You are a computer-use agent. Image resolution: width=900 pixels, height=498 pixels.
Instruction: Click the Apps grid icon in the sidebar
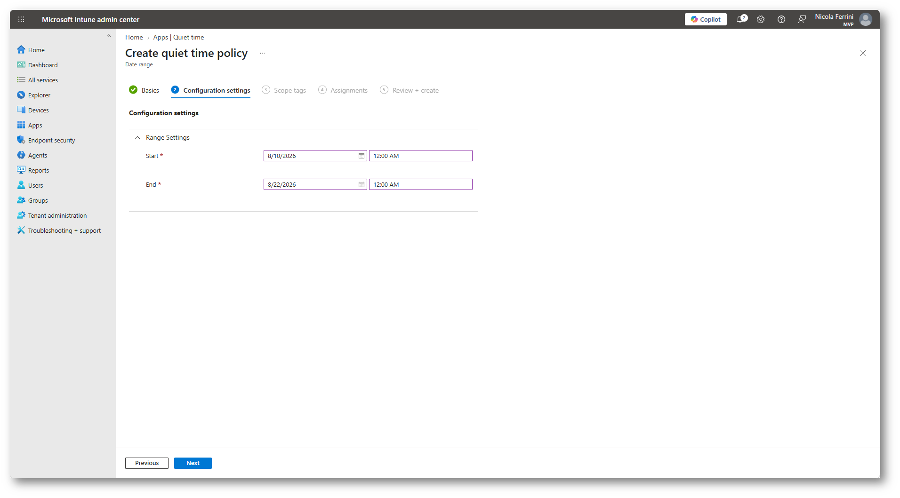tap(21, 125)
